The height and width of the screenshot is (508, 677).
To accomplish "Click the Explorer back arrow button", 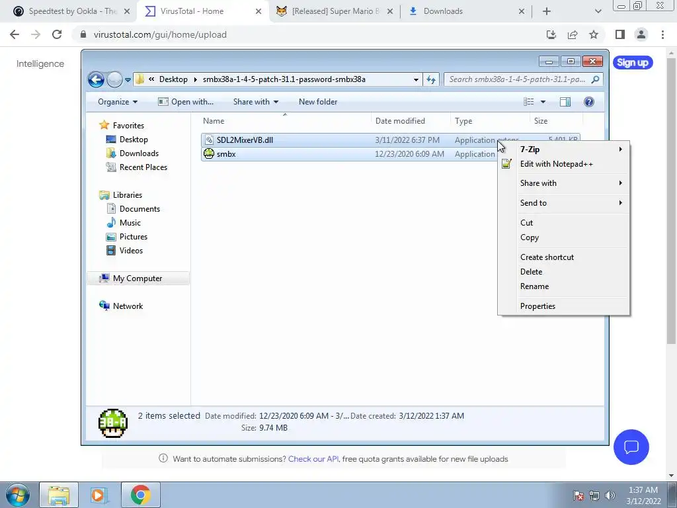I will click(96, 79).
